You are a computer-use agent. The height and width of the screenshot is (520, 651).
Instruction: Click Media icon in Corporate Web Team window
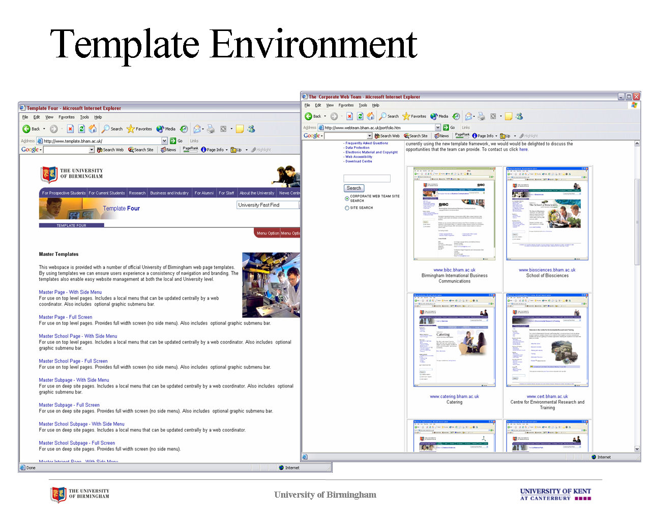439,116
